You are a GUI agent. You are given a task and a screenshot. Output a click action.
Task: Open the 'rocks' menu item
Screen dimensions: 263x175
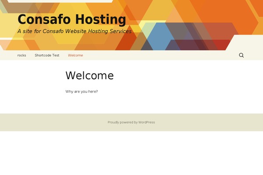(21, 55)
